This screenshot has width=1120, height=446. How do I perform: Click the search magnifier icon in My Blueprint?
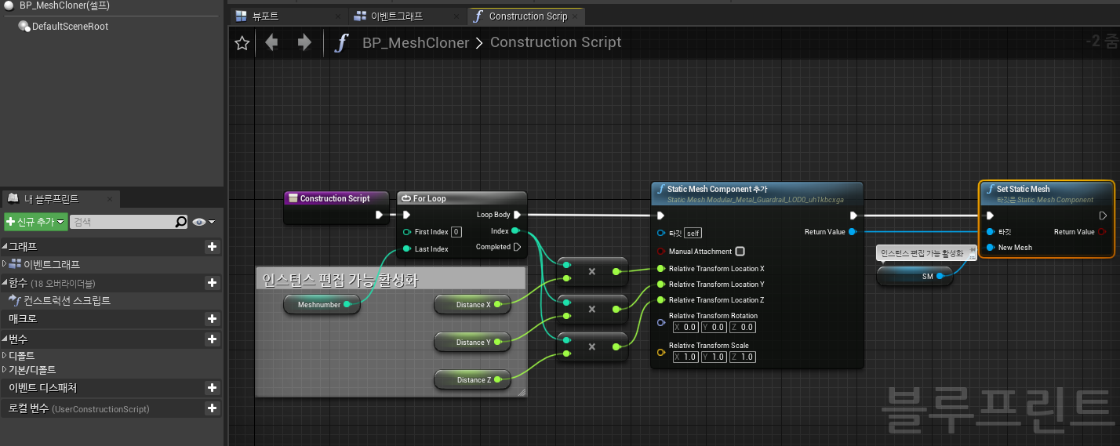click(x=181, y=223)
